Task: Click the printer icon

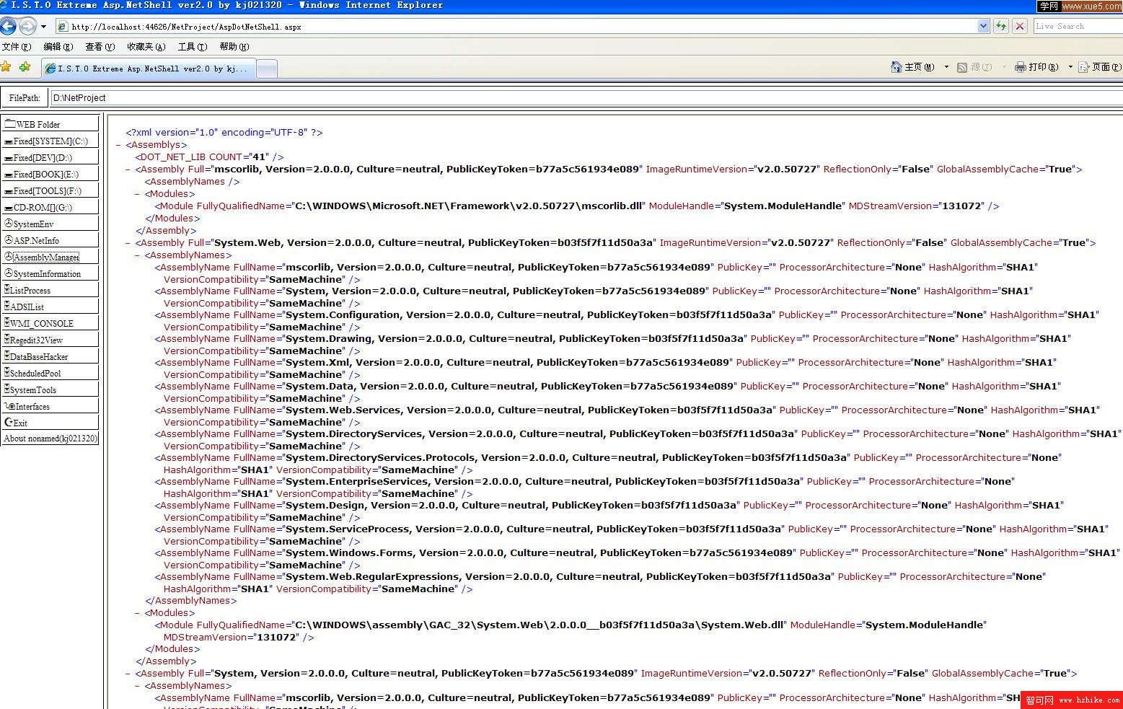Action: [x=1021, y=67]
